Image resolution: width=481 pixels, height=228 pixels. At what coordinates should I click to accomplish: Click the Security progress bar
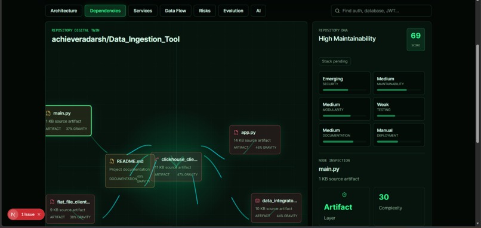click(x=344, y=90)
